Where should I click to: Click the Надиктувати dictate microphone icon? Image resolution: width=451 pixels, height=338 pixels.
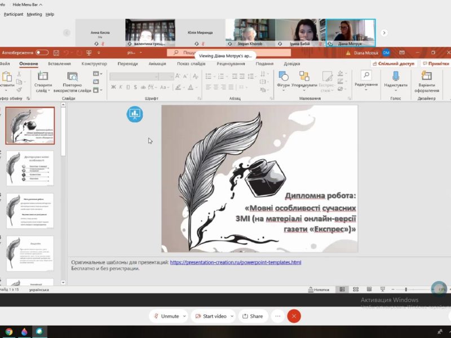[395, 75]
